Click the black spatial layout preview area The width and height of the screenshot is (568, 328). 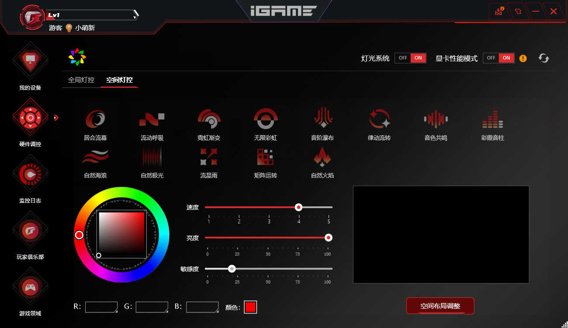click(x=441, y=234)
